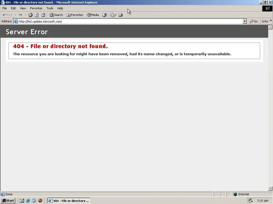Launch Internet Explorer from quick launch
Screen dimensions: 273x204
point(28,201)
